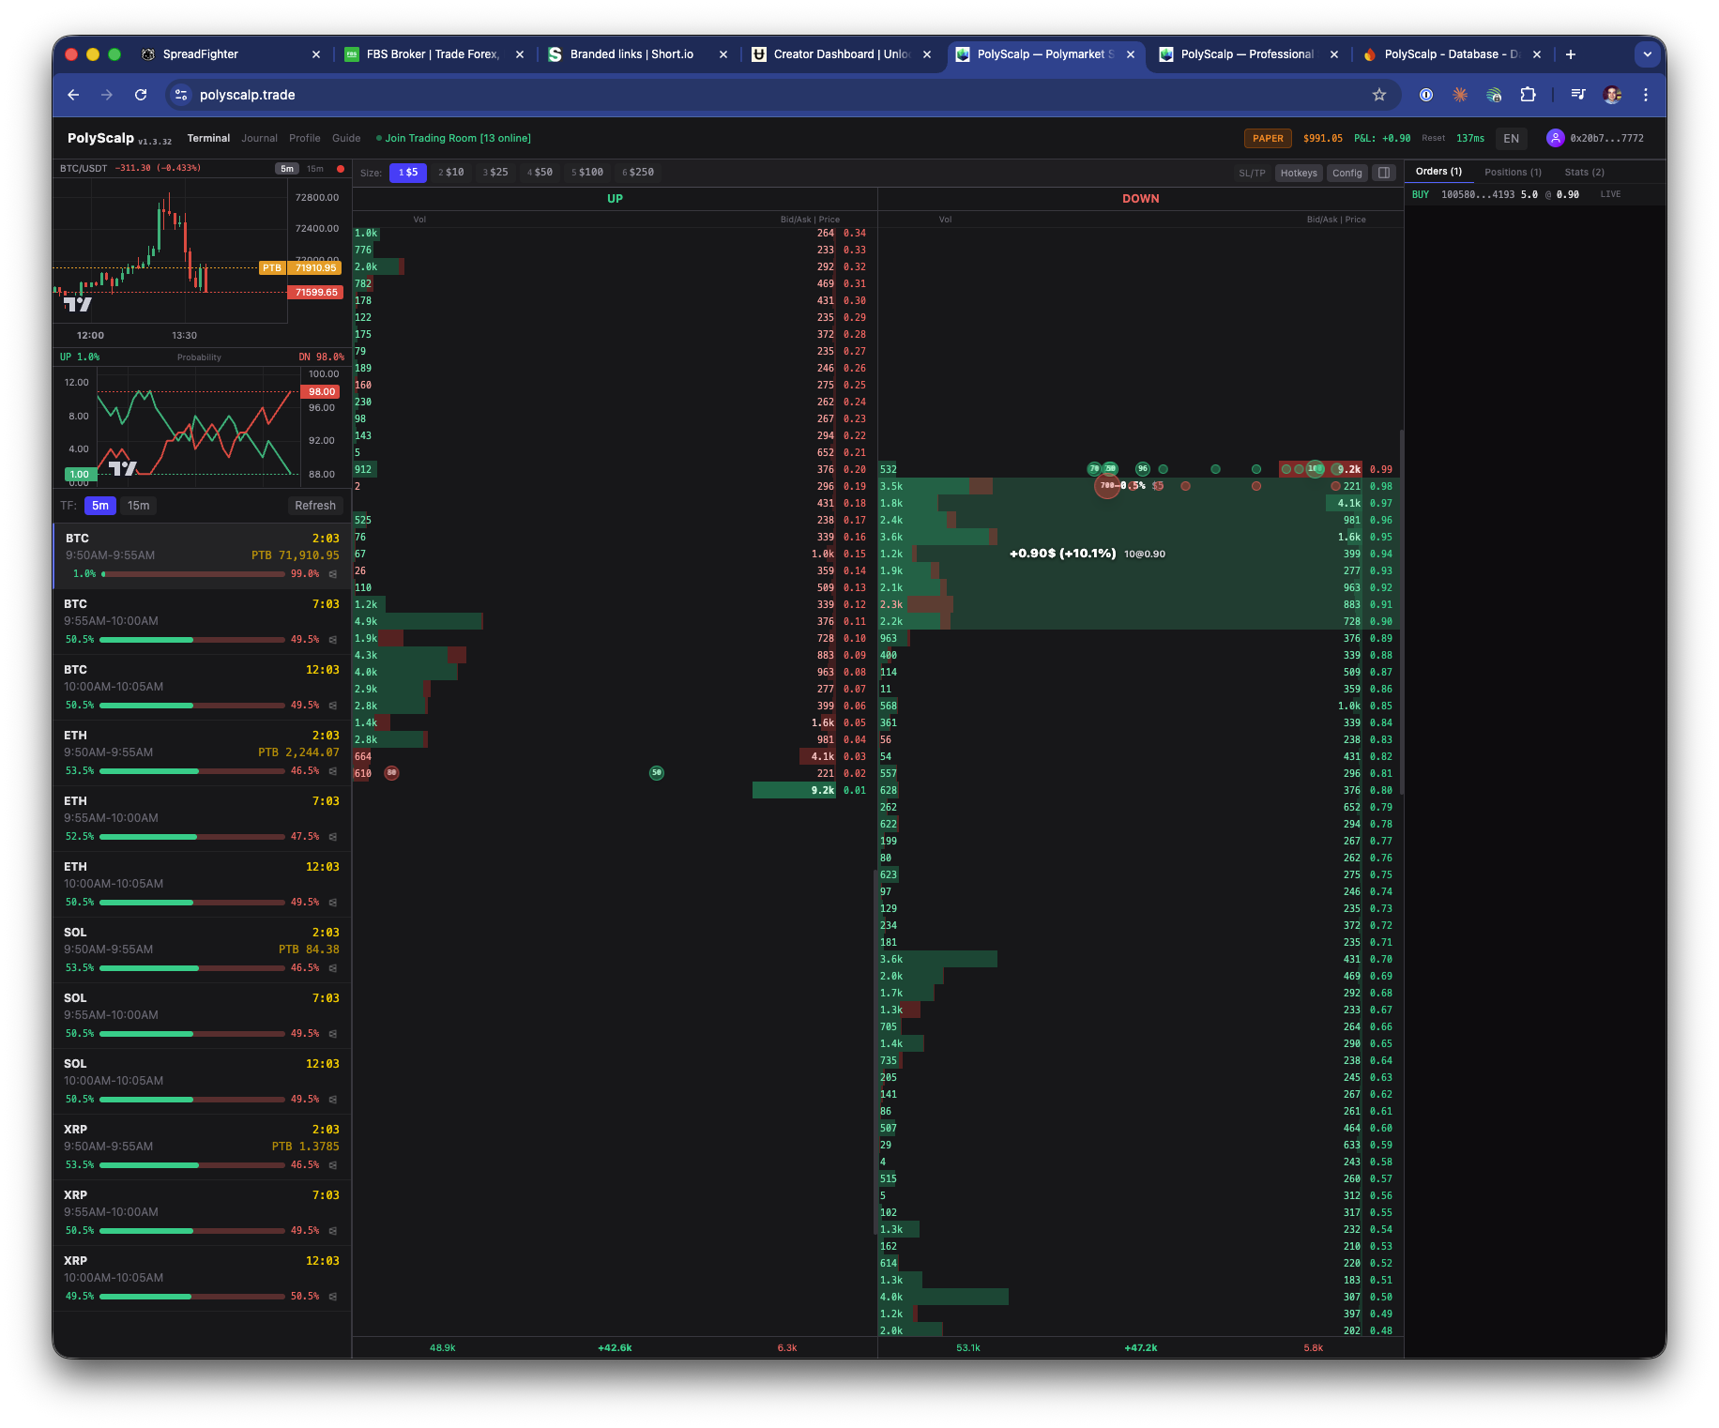This screenshot has height=1428, width=1719.
Task: Click the purple wallet avatar icon
Action: click(x=1555, y=138)
